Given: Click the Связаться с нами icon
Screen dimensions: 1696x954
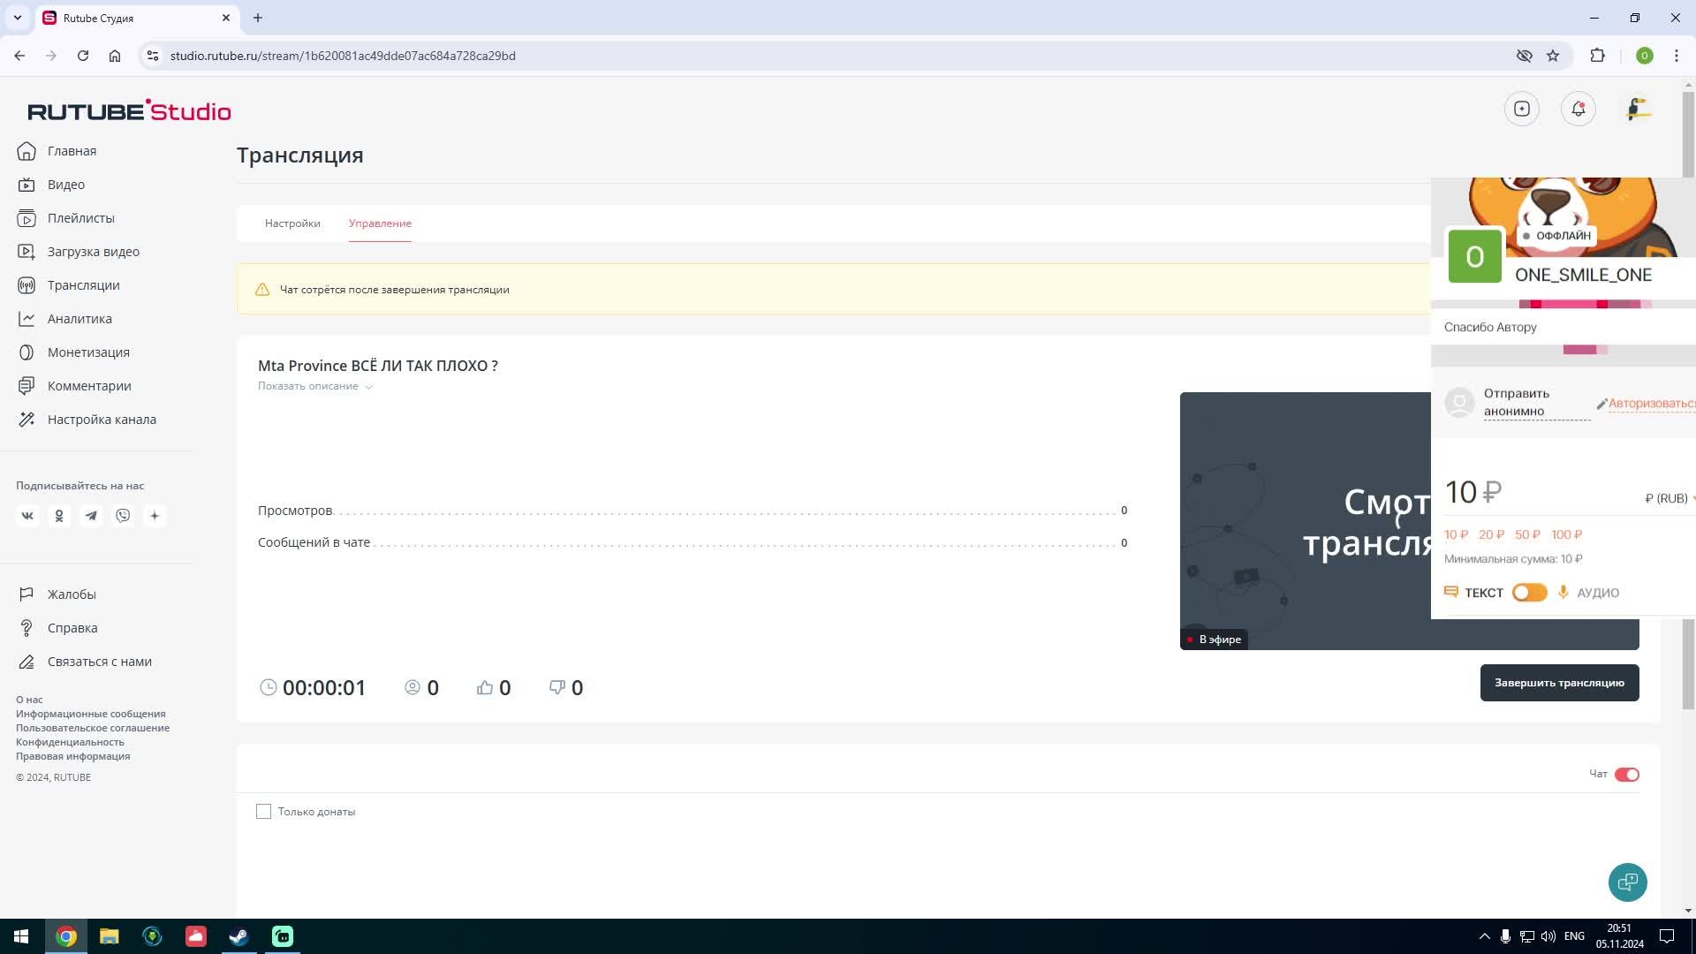Looking at the screenshot, I should click(x=26, y=662).
